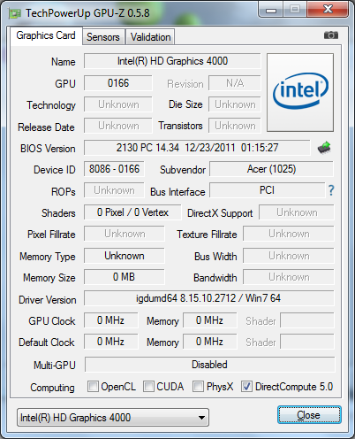This screenshot has height=439, width=355.
Task: Click the Bus Interface question mark icon
Action: (x=331, y=190)
